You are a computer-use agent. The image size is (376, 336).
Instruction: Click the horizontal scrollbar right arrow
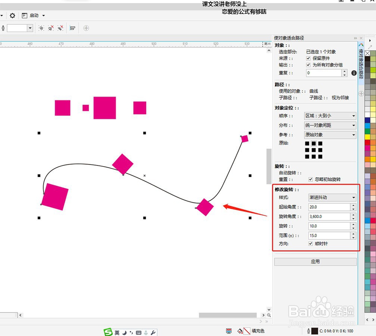[263, 315]
